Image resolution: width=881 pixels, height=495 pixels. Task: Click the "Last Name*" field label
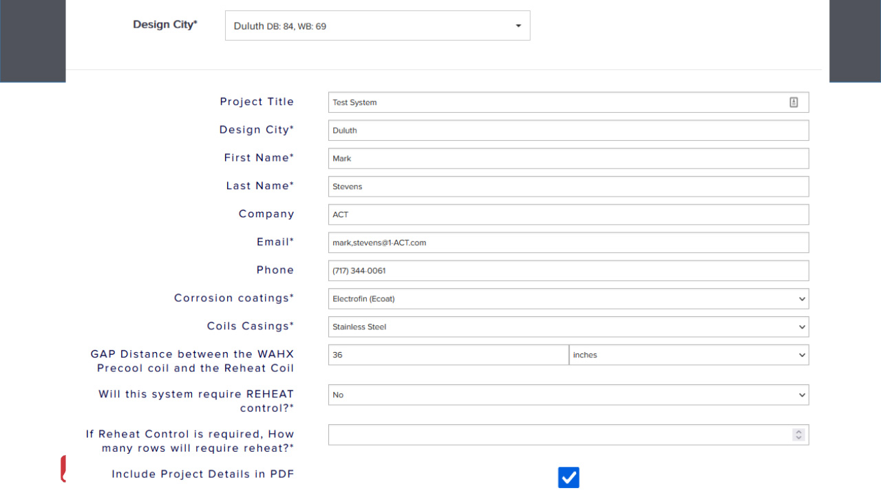tap(260, 186)
